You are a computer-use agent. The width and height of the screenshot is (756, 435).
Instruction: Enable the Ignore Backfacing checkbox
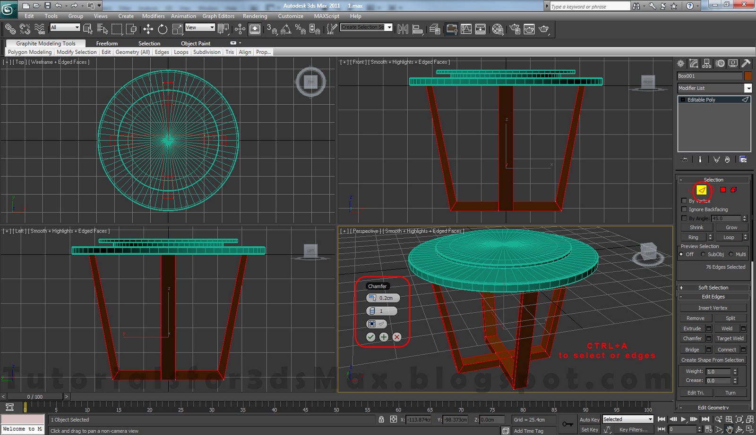684,209
